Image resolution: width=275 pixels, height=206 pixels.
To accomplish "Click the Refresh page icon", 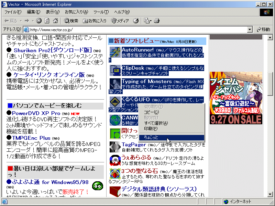I will click(47, 21).
